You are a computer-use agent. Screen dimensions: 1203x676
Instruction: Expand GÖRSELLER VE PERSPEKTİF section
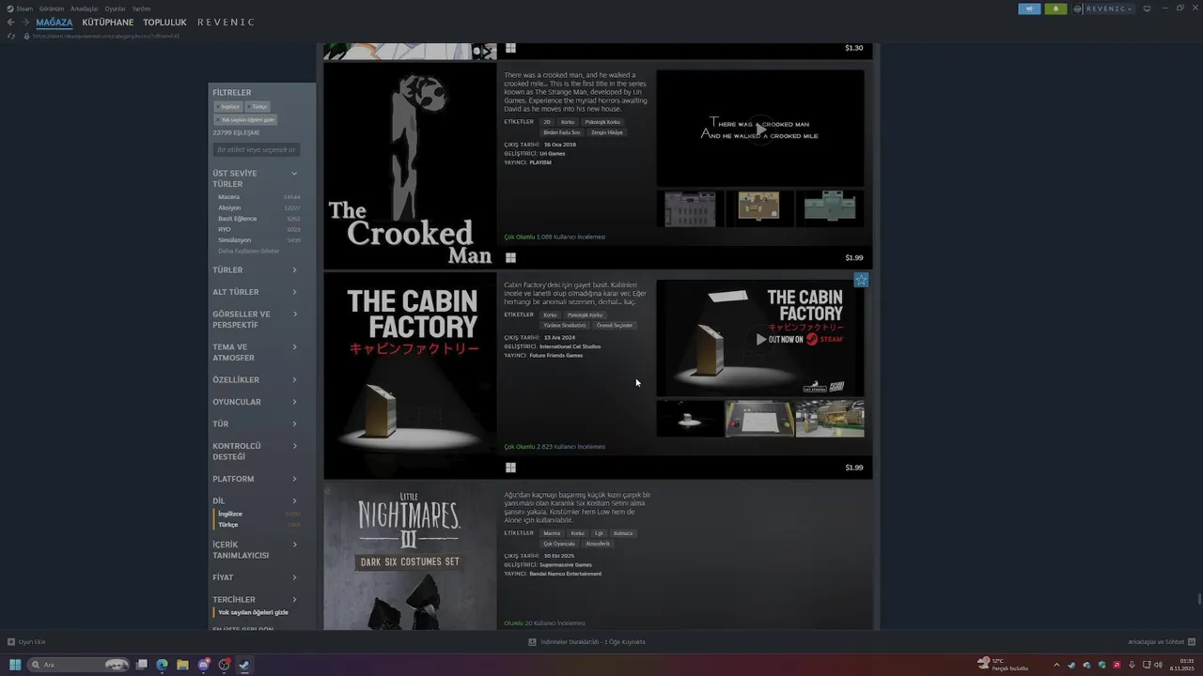(x=255, y=319)
